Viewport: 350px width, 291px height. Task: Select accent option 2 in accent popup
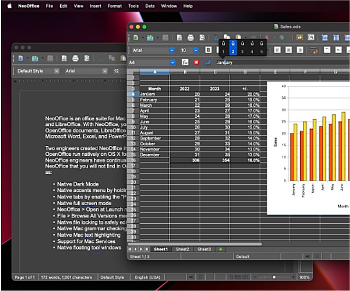tap(233, 47)
